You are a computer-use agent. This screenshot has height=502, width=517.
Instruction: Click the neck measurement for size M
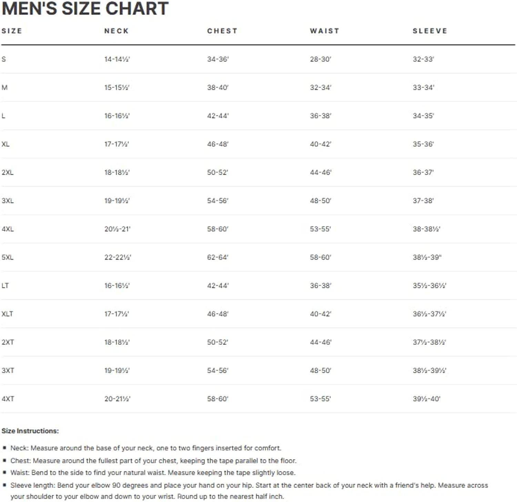pyautogui.click(x=117, y=88)
